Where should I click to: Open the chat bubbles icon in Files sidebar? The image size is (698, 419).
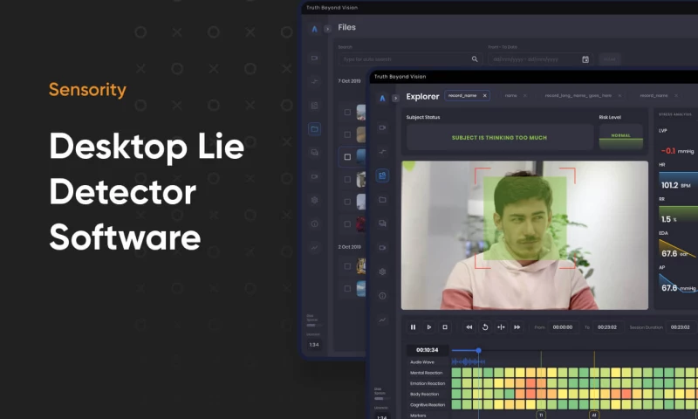coord(314,153)
